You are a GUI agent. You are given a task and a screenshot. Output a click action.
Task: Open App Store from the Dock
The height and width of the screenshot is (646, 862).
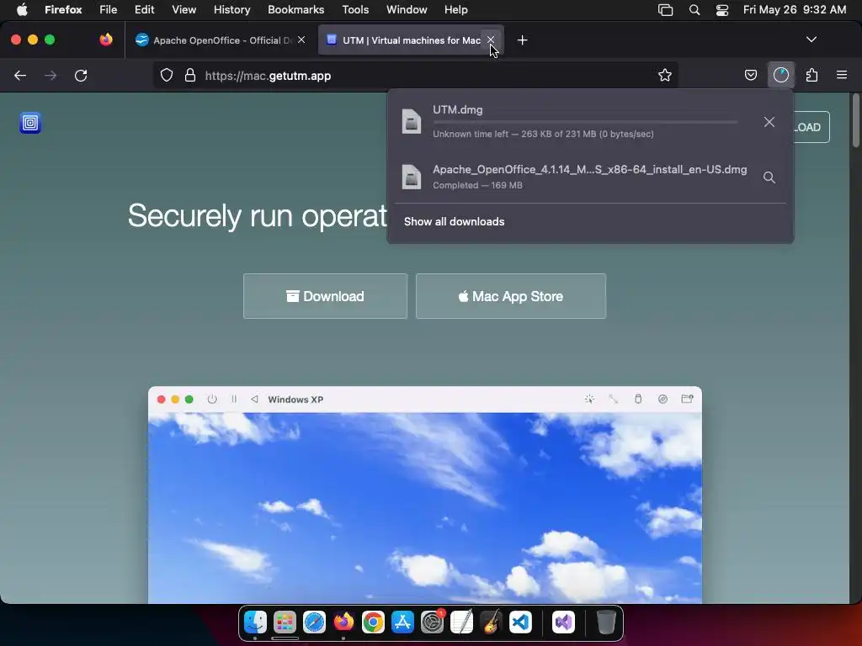(x=402, y=622)
